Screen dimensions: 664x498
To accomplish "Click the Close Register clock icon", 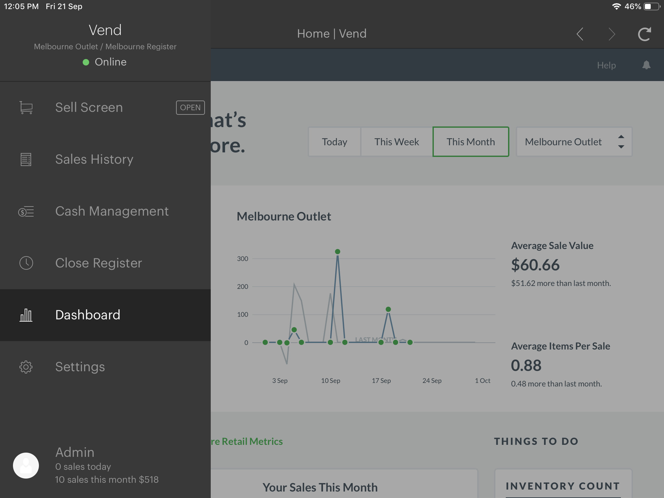I will [x=26, y=263].
